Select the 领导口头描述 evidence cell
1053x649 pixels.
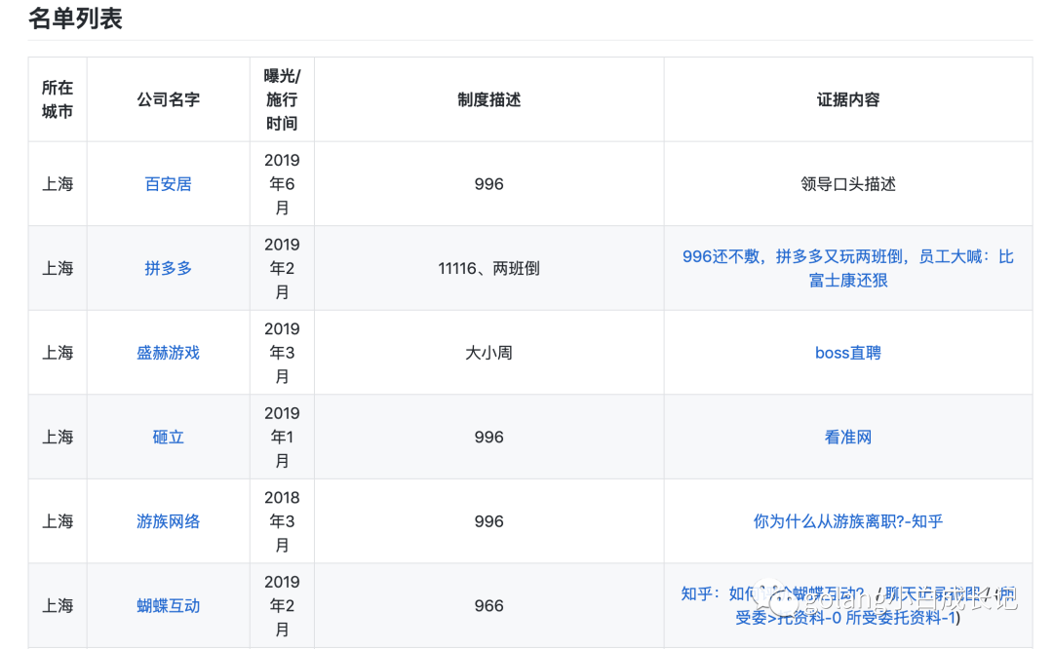click(847, 184)
